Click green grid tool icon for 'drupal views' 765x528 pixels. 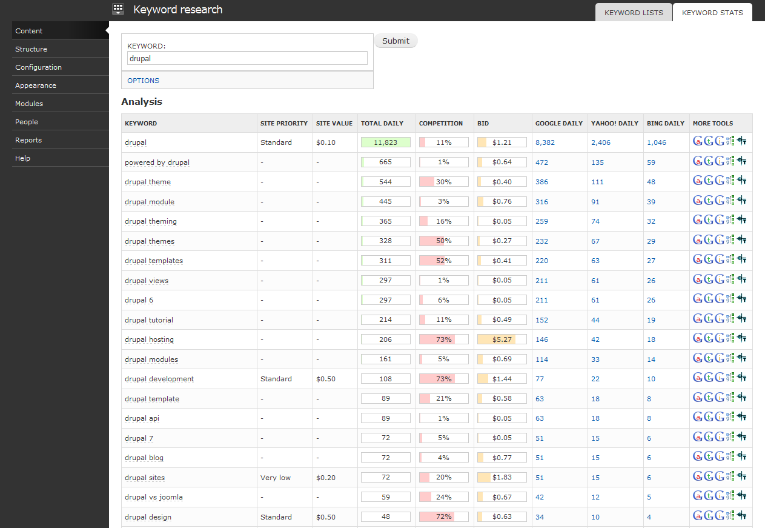[730, 280]
